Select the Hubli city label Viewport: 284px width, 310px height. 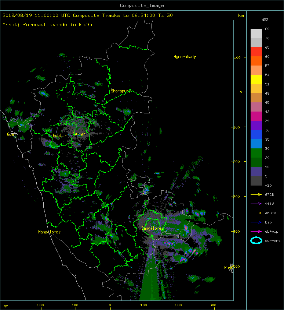pyautogui.click(x=59, y=135)
